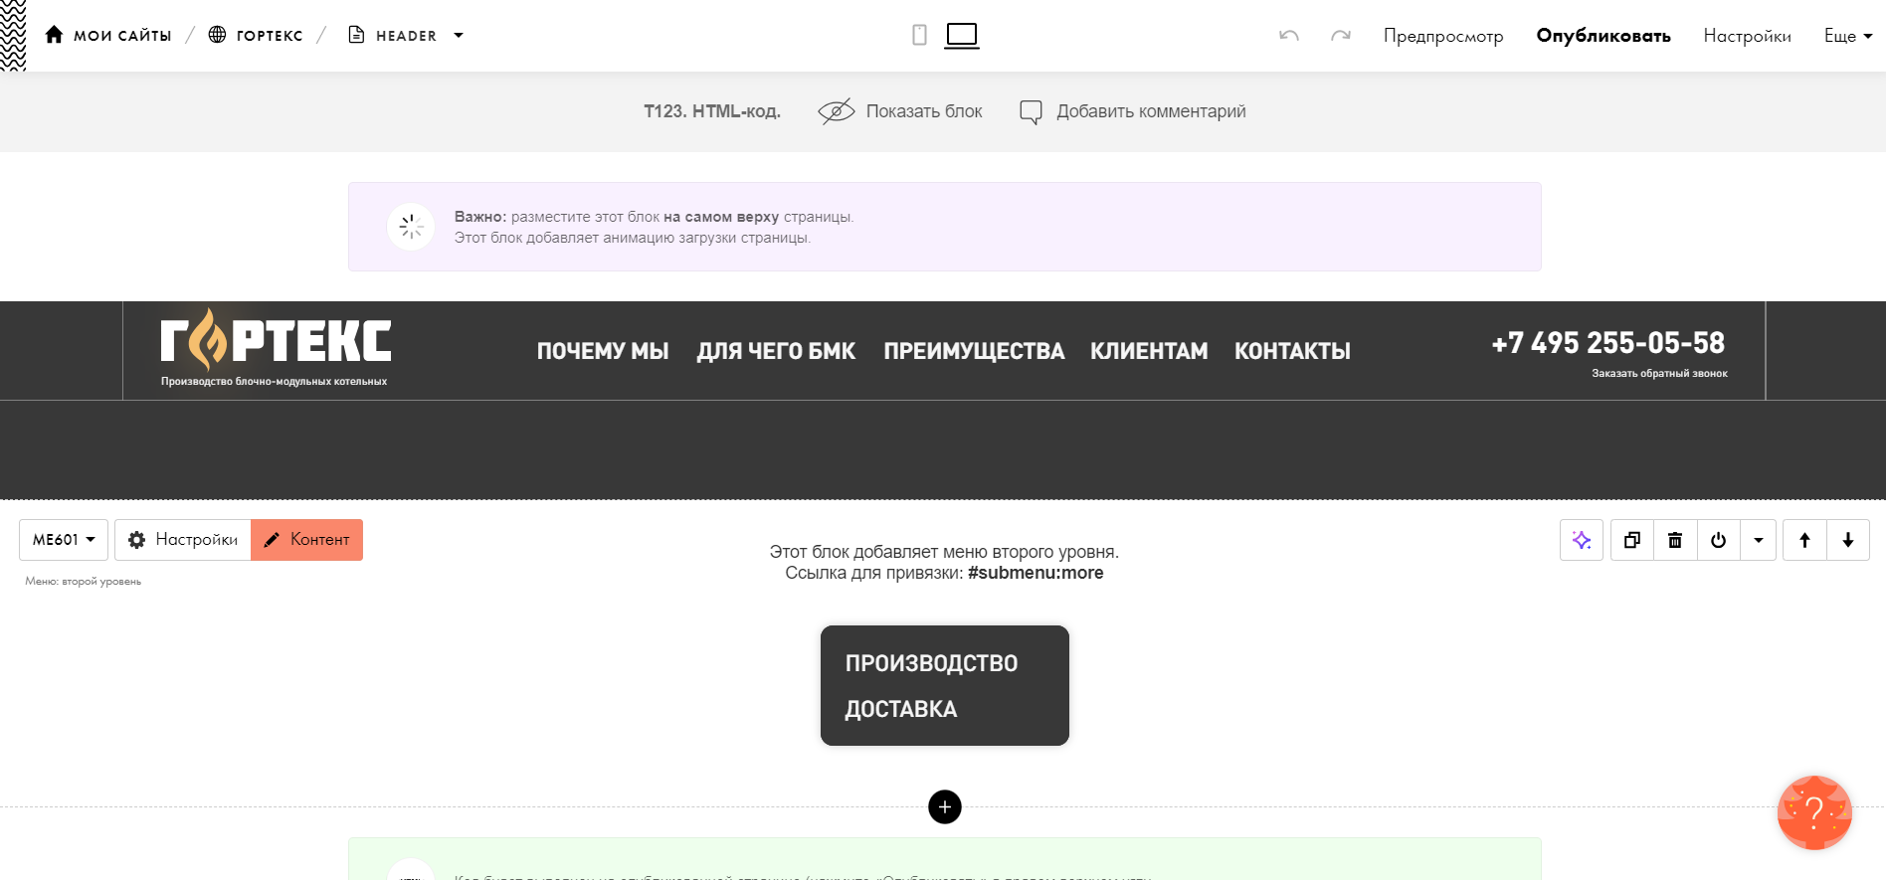The image size is (1886, 880).
Task: Select ПРОИЗВОДСТВО submenu item
Action: (x=931, y=663)
